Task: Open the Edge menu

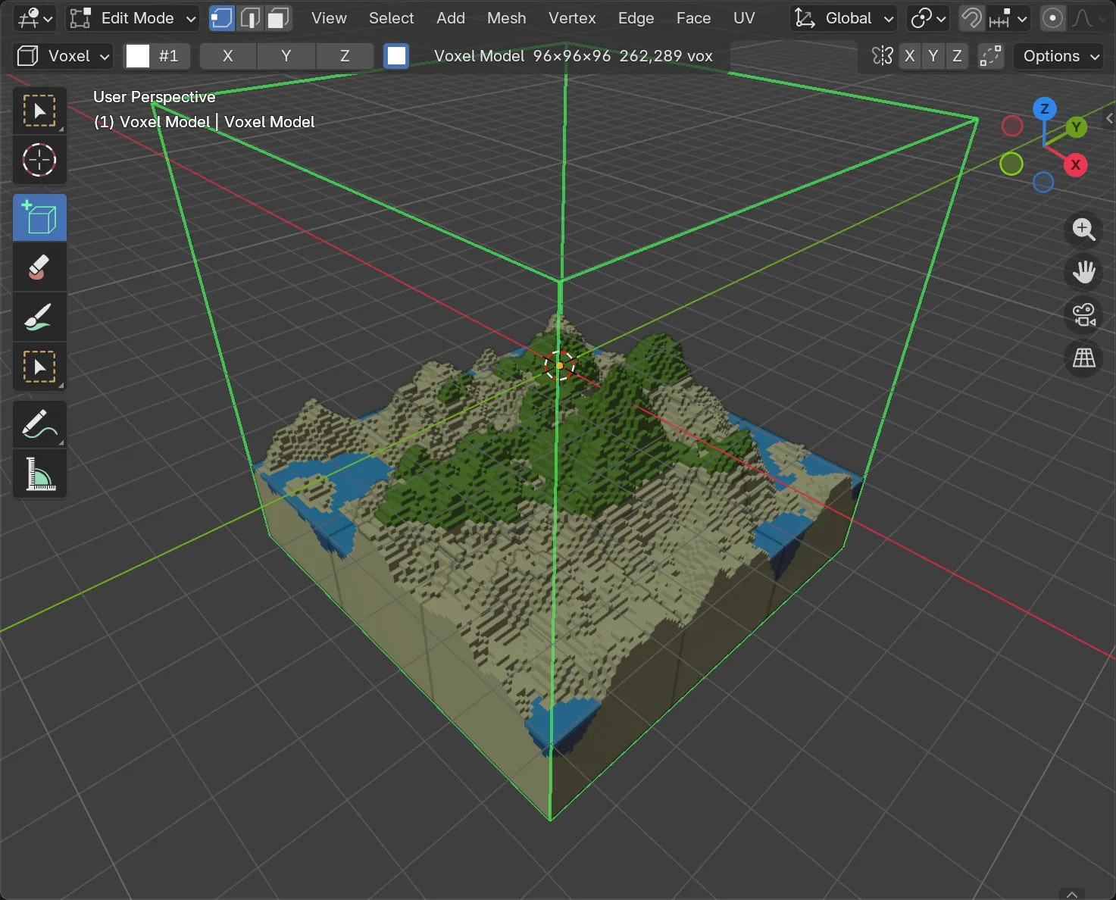Action: coord(636,18)
